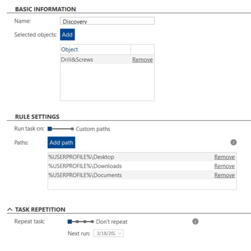This screenshot has height=251, width=251.
Task: Click the Add selected objects button
Action: [x=67, y=35]
